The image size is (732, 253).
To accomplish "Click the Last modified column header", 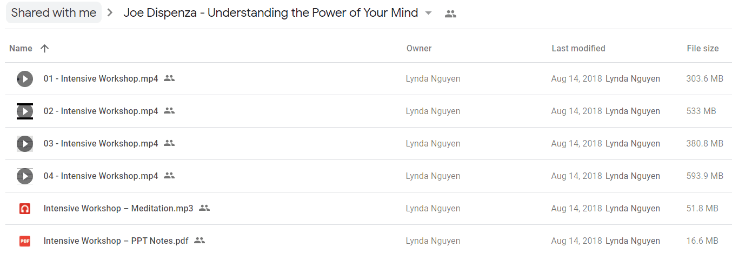I will pos(578,48).
